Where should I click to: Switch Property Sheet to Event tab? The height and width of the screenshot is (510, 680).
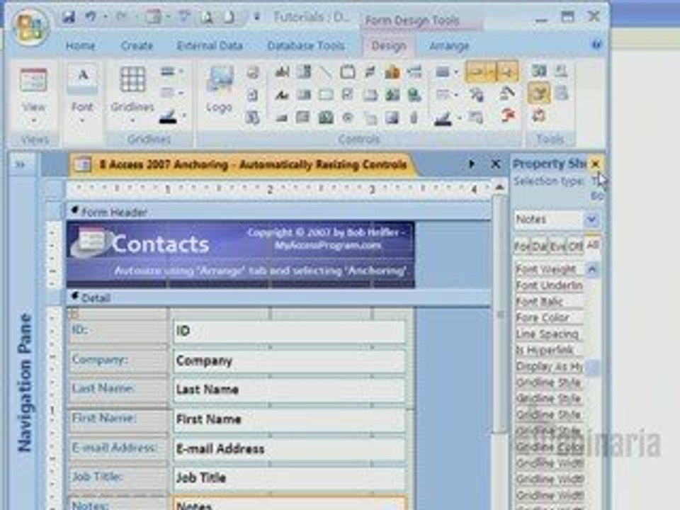coord(557,246)
